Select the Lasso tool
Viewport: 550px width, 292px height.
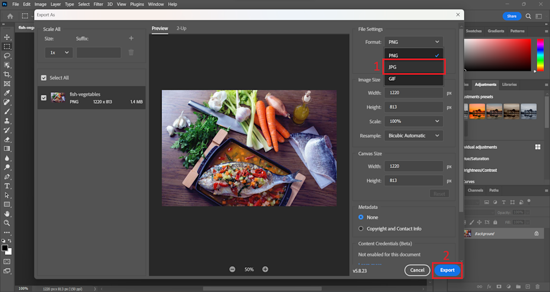click(7, 56)
